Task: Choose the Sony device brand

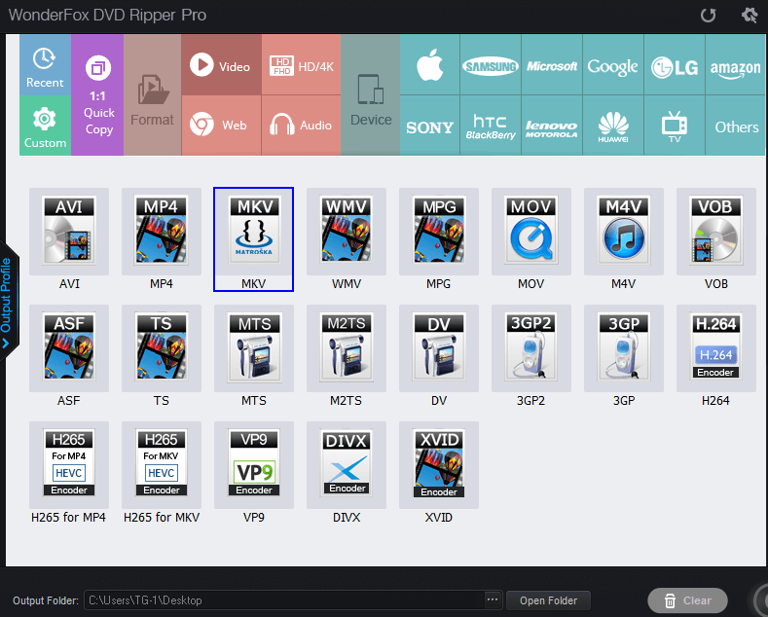Action: [x=430, y=126]
